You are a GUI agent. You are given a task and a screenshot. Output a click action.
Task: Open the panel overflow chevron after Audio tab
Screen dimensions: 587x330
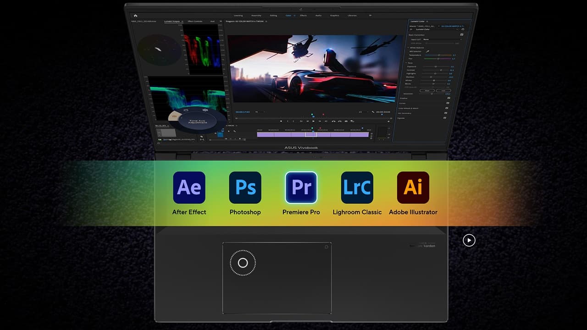pyautogui.click(x=221, y=21)
